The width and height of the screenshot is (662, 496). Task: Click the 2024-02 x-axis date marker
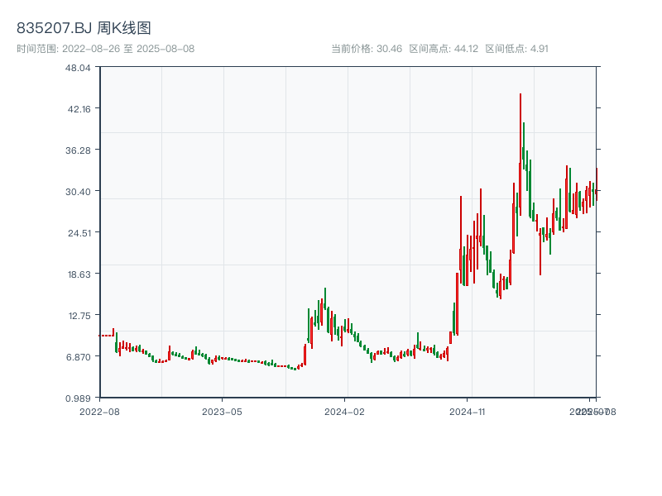pos(344,412)
